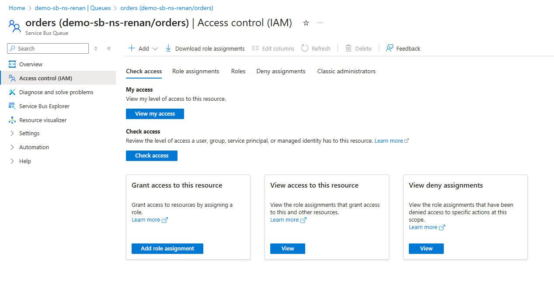Open Service Bus Explorer from sidebar
Screen dimensions: 554x291
(44, 106)
